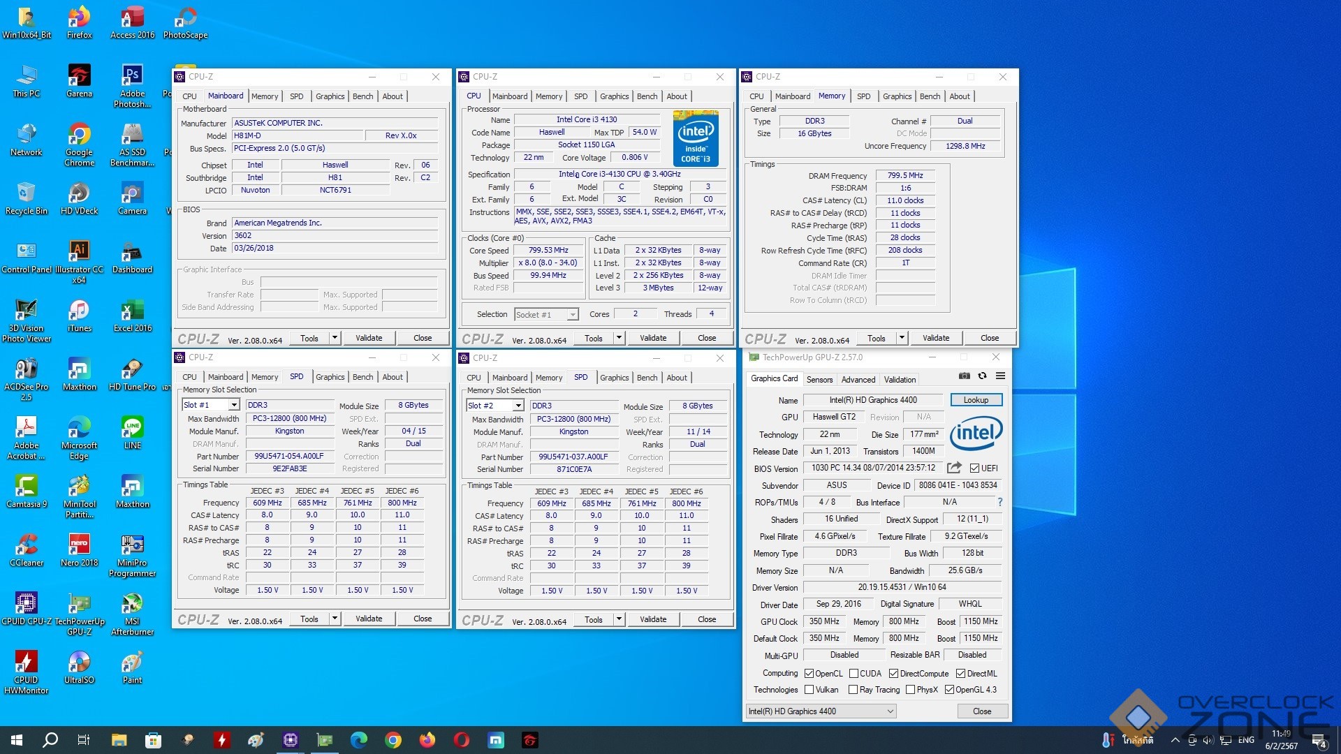Click the Lookup button in GPU-Z
1341x754 pixels.
coord(976,400)
